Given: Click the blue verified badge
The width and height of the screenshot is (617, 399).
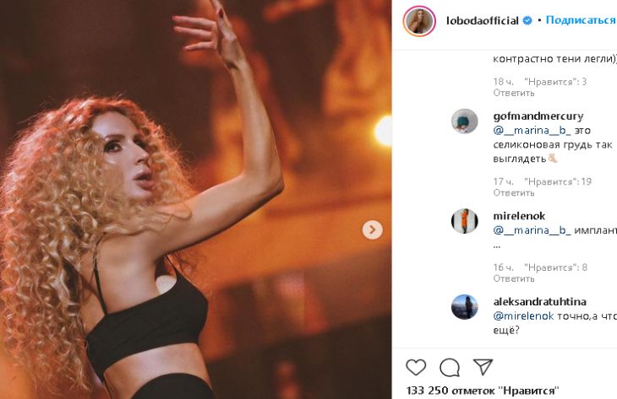Looking at the screenshot, I should (x=527, y=20).
